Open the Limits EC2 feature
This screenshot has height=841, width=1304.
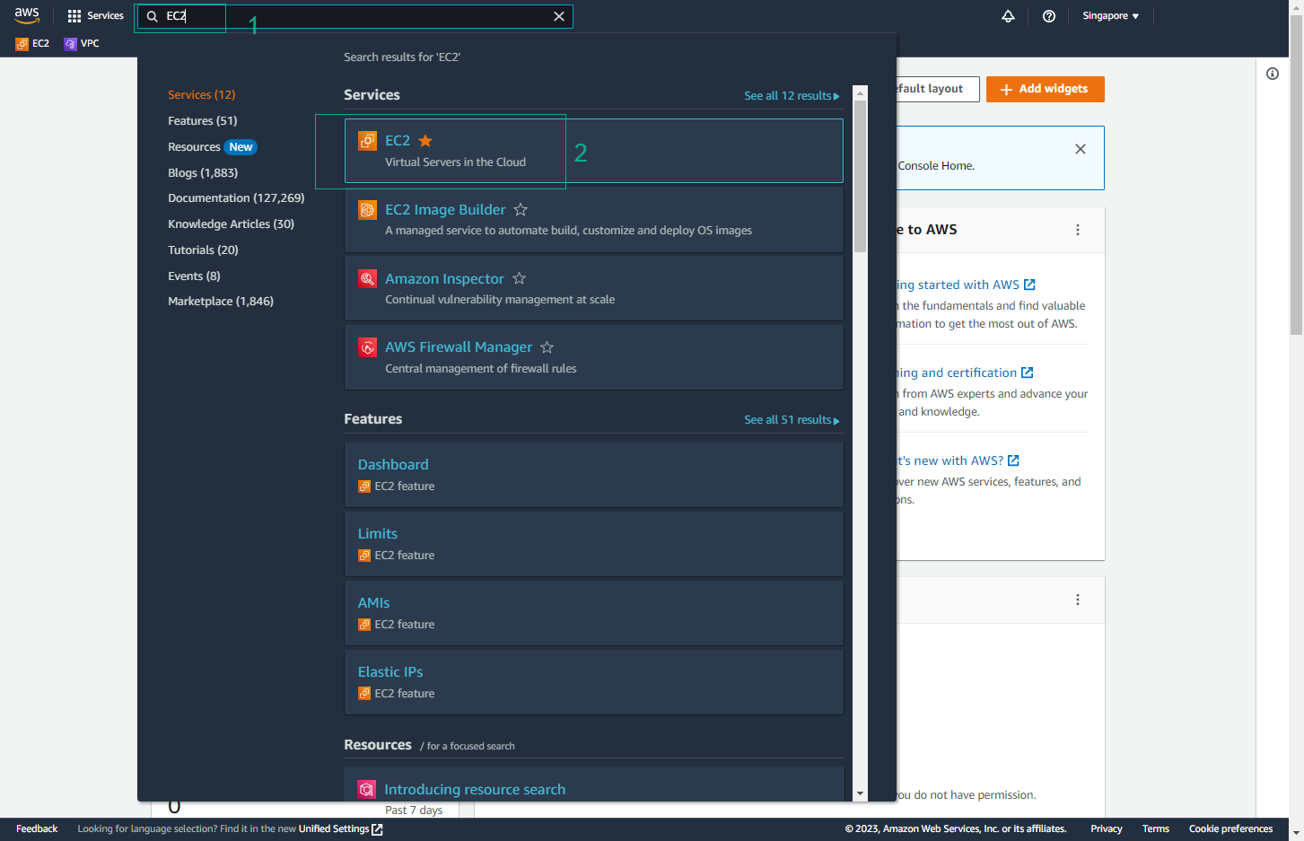(378, 534)
